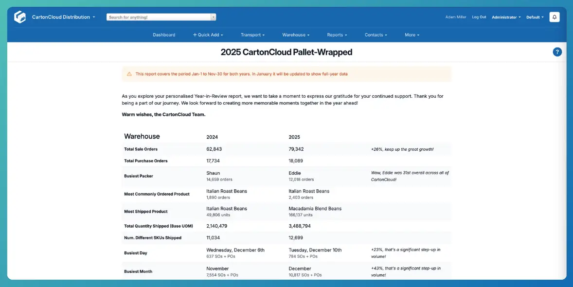The width and height of the screenshot is (573, 287).
Task: Click the Log Out link
Action: pyautogui.click(x=479, y=17)
